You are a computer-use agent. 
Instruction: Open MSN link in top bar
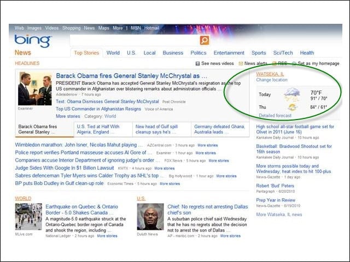[136, 28]
